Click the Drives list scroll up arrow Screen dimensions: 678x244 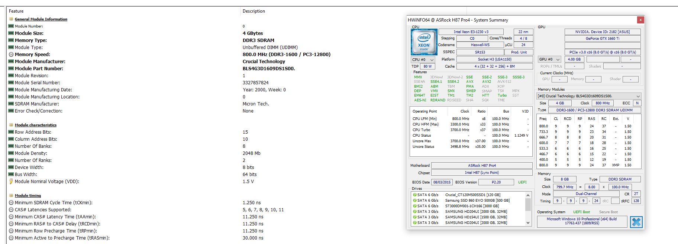pos(528,195)
